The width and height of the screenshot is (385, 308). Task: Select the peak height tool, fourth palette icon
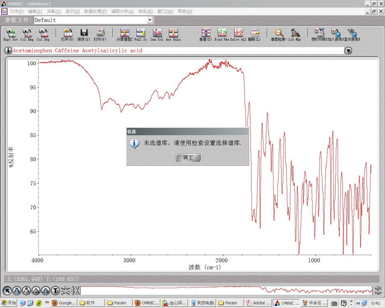coord(36,291)
